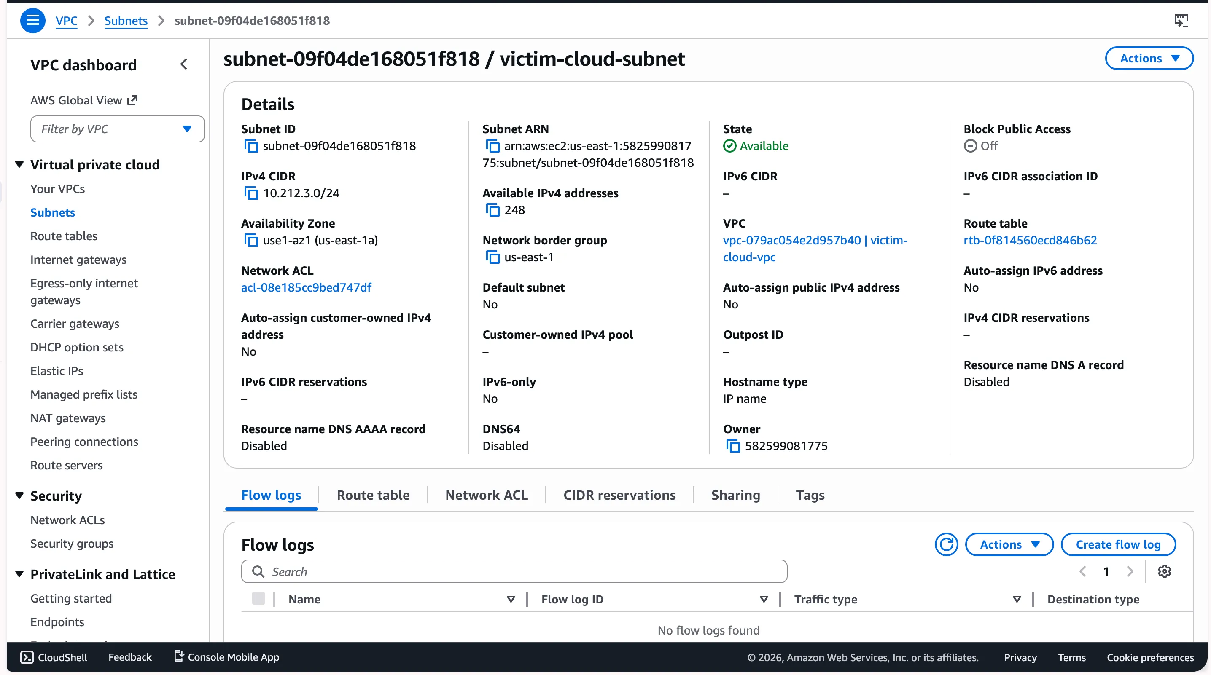Open the Filter by VPC dropdown
The height and width of the screenshot is (675, 1211).
pyautogui.click(x=118, y=129)
